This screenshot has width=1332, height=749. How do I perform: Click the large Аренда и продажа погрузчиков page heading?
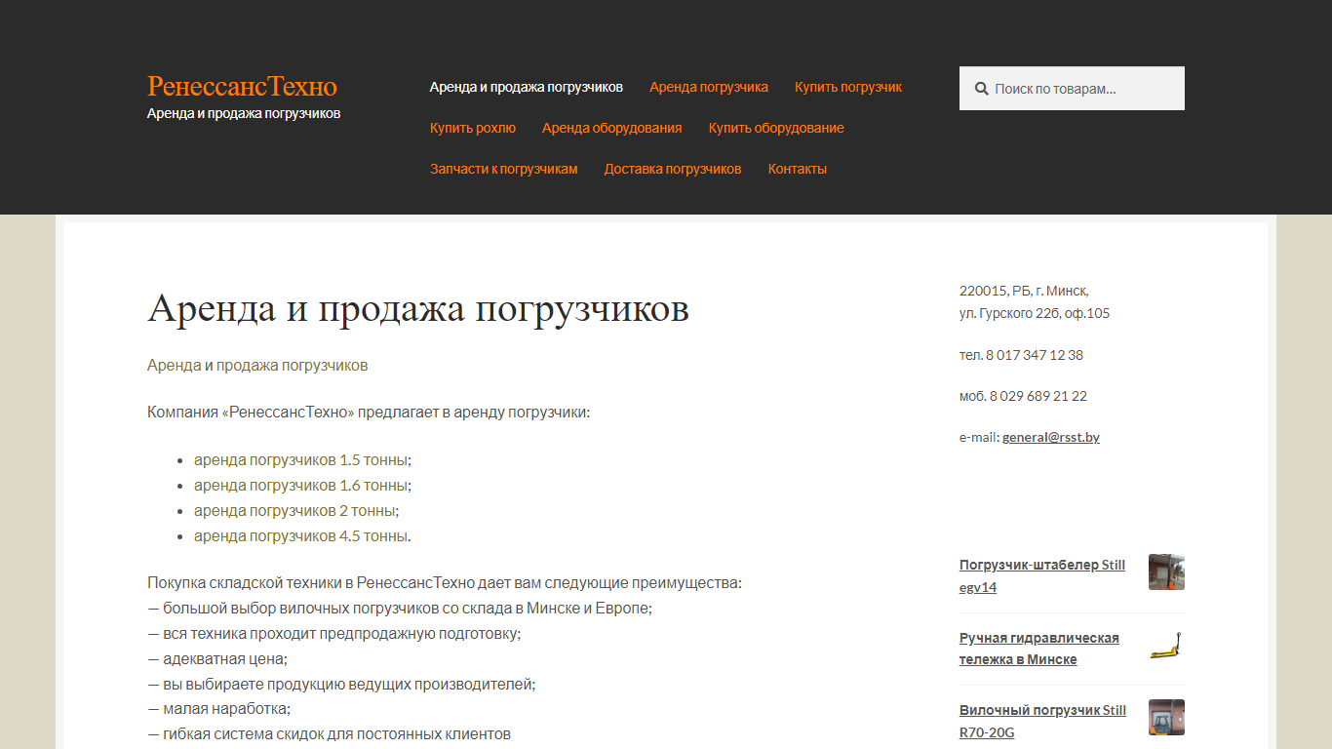(418, 309)
